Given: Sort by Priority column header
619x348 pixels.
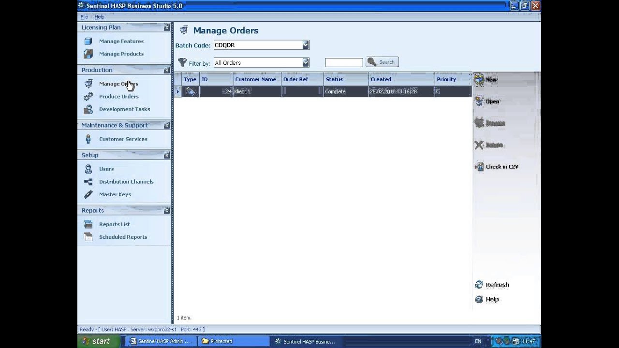Looking at the screenshot, I should point(453,79).
